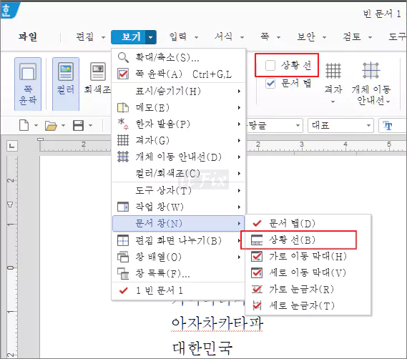This screenshot has width=407, height=359.
Task: Toggle 세로 이동 막대(V) checkbox
Action: click(257, 272)
